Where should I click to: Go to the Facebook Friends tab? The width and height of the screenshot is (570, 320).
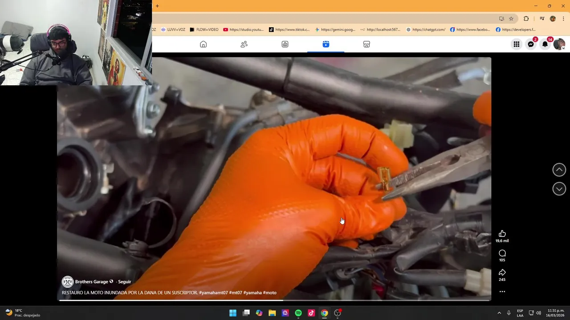tap(244, 44)
